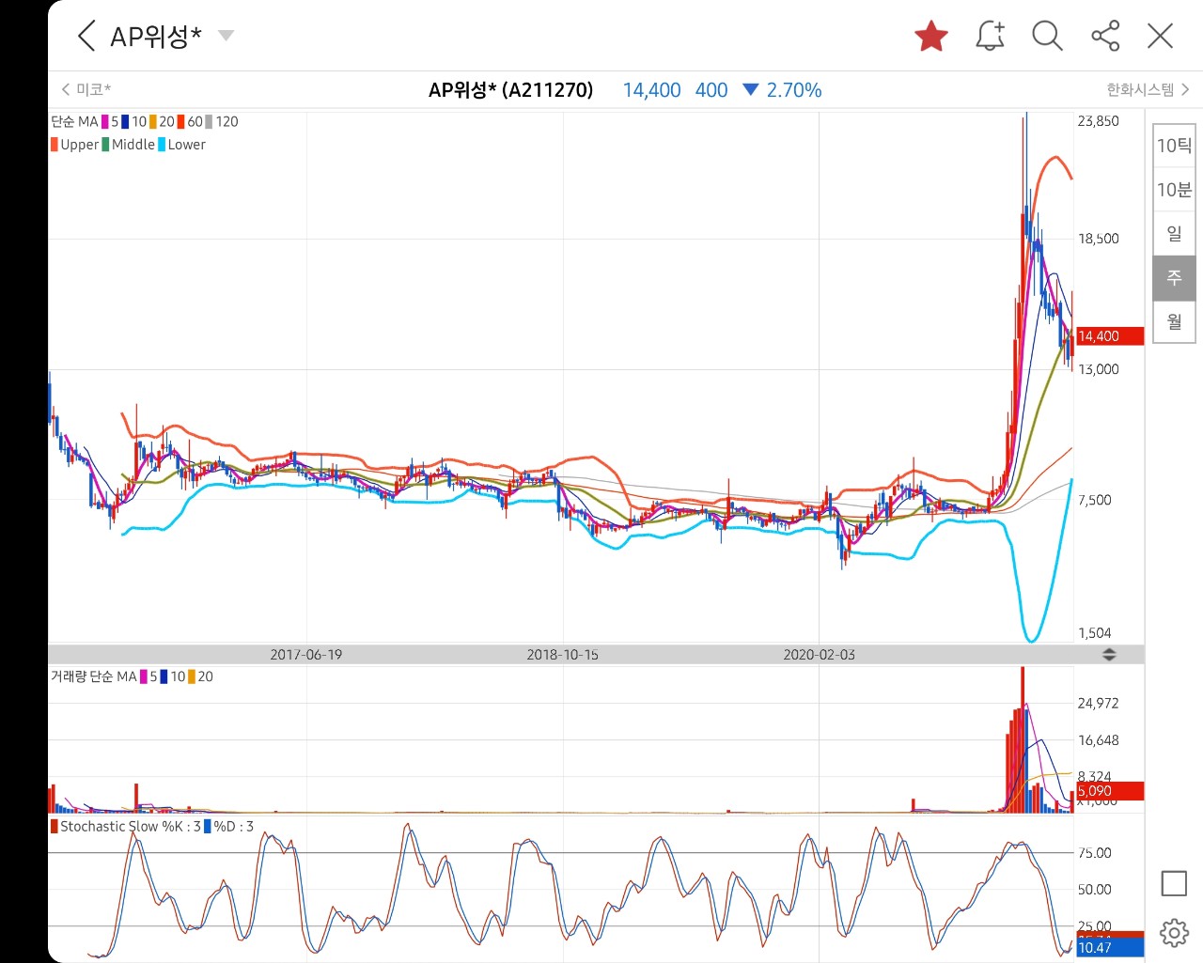Click the 13,000 price axis label
Viewport: 1203px width, 963px height.
[1098, 369]
